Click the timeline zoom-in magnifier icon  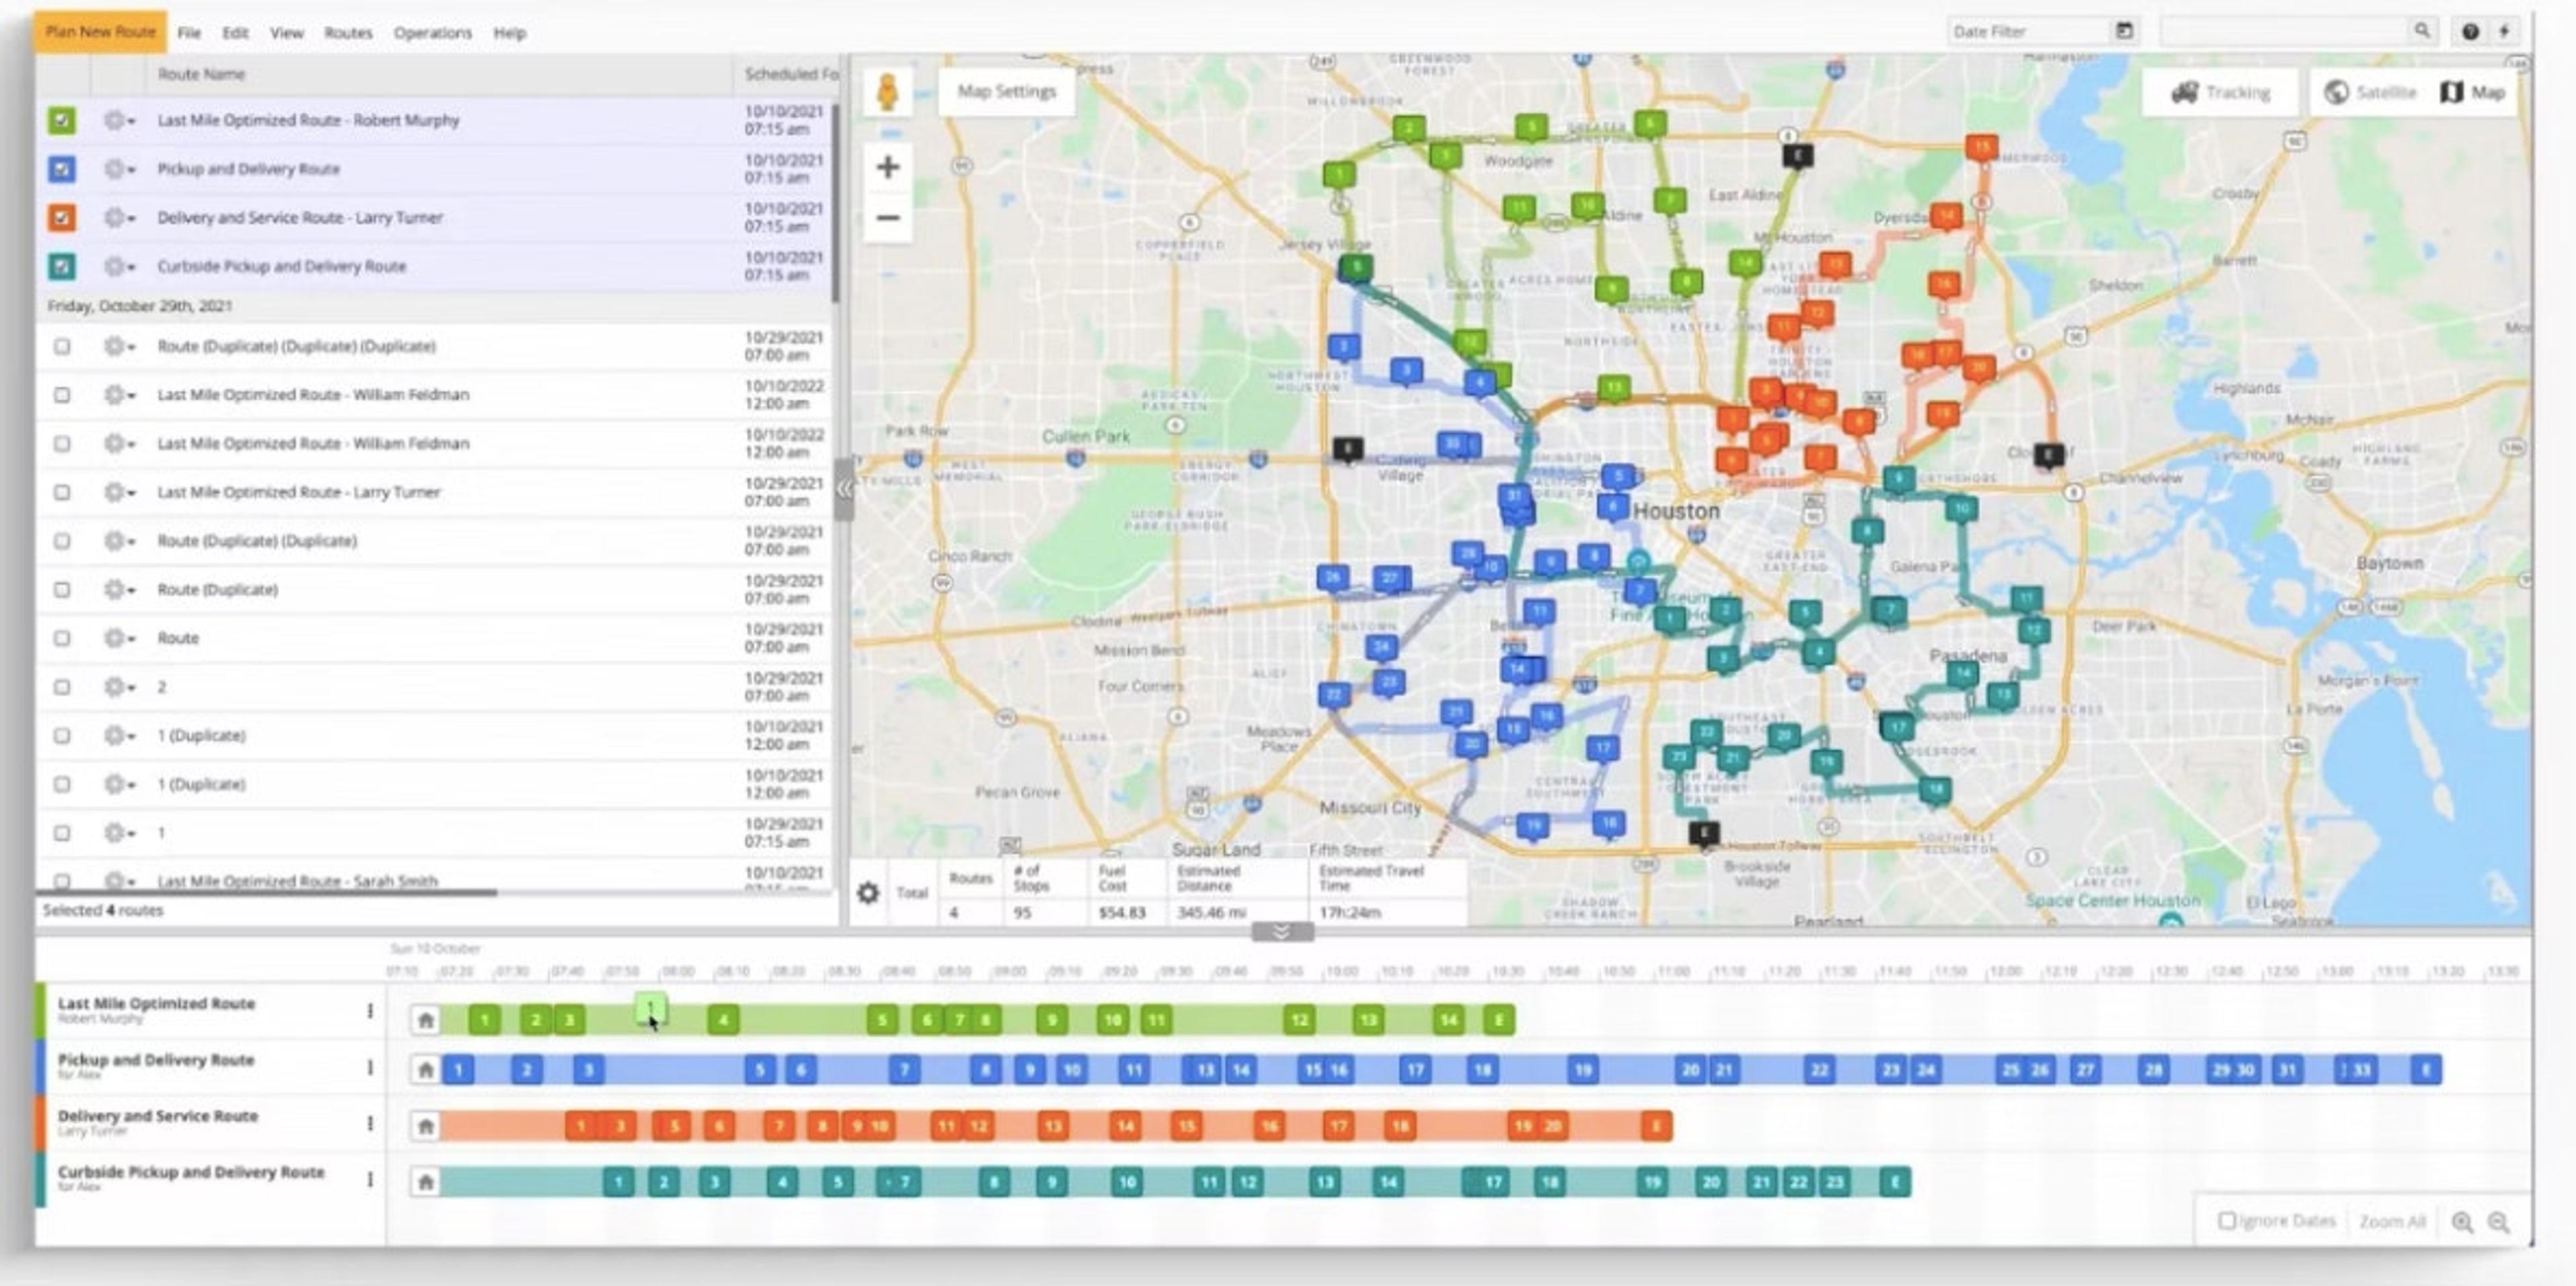coord(2462,1222)
